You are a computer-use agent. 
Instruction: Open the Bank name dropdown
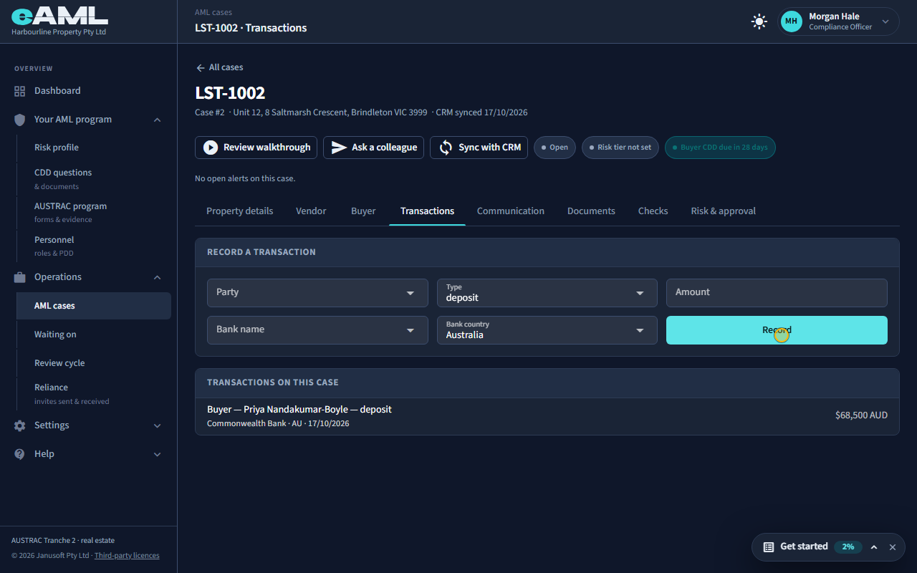pyautogui.click(x=317, y=330)
